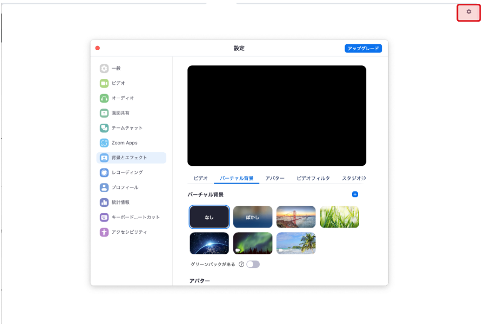Click the gear icon at top right
This screenshot has height=324, width=486.
(x=469, y=12)
